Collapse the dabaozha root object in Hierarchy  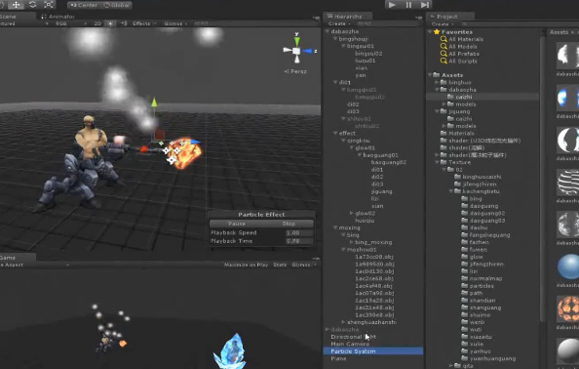coord(328,31)
